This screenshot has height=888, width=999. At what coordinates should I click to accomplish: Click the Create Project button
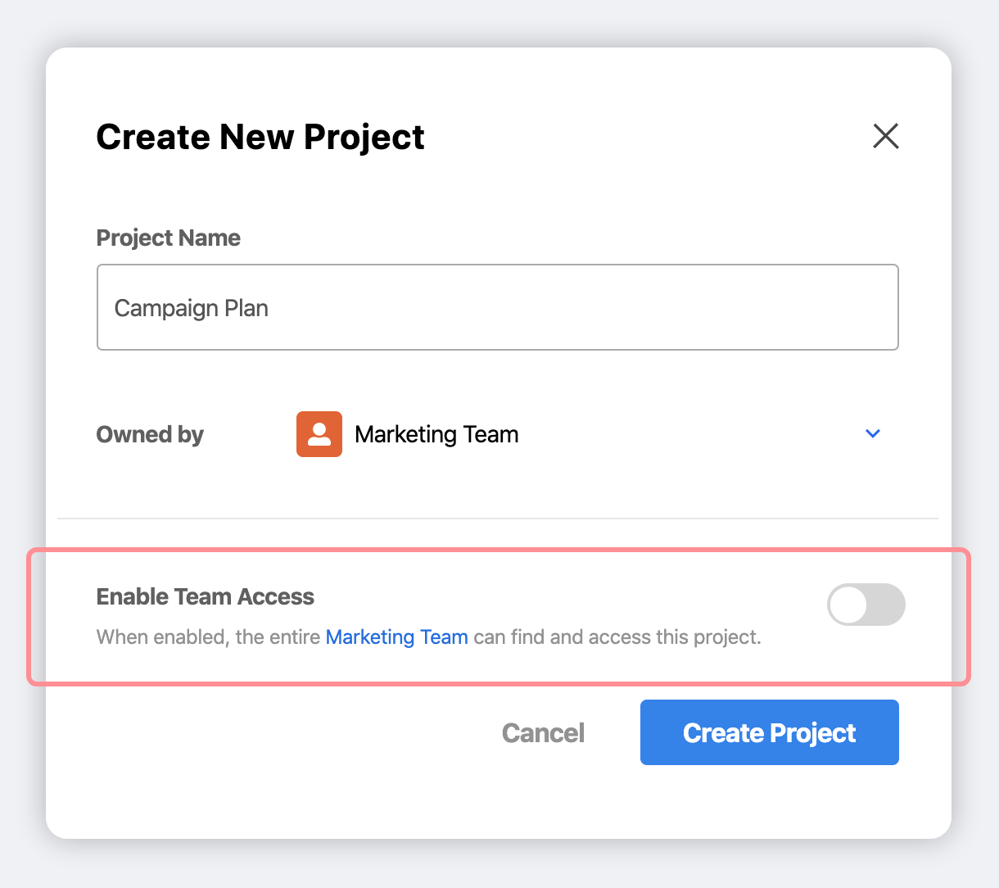point(768,732)
